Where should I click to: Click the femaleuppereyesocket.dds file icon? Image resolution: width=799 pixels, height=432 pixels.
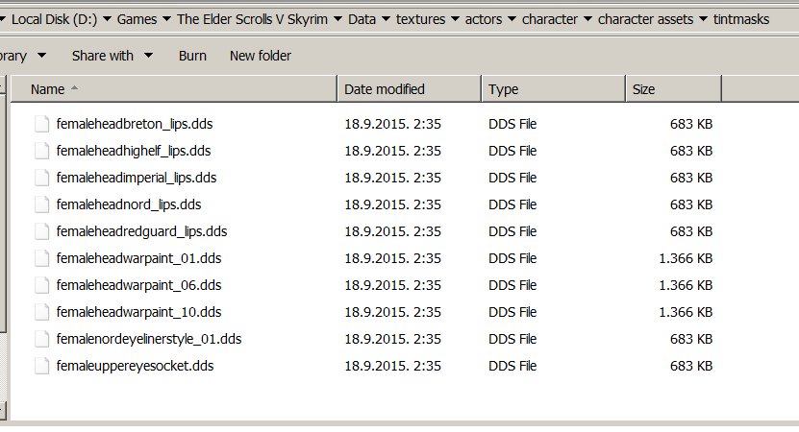(40, 366)
